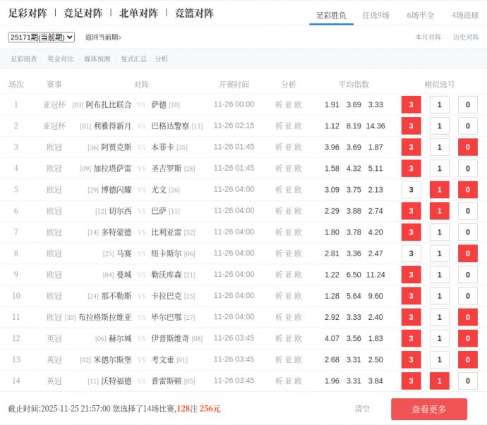Click the 查看更多 button
487x425 pixels.
[429, 409]
